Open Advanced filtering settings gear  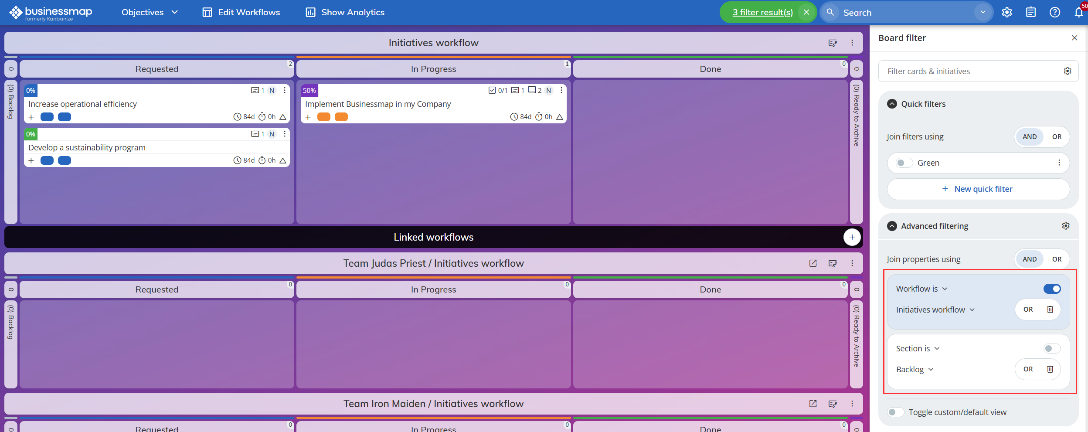point(1066,226)
